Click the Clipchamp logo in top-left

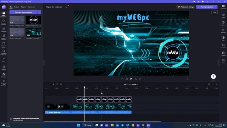[x=4, y=7]
